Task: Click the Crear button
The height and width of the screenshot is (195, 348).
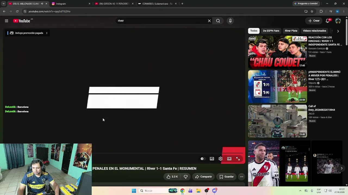Action: (x=314, y=21)
